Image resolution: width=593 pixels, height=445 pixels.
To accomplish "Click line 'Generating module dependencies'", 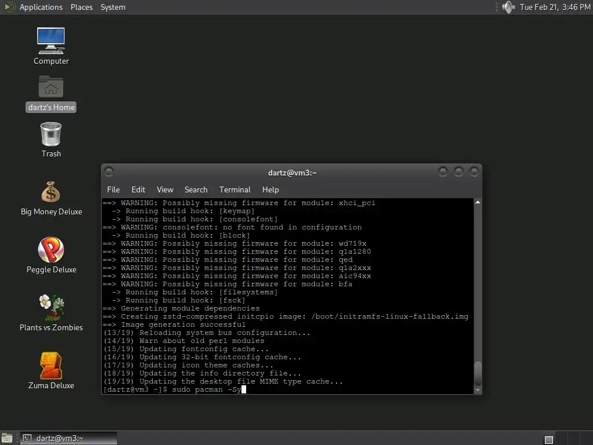I will [x=181, y=308].
